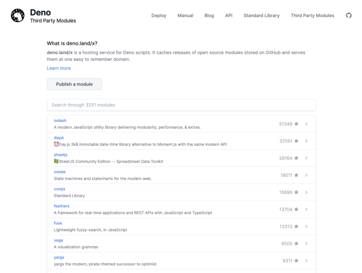Click the 15696 star count for corejs
The width and height of the screenshot is (362, 273).
286,192
